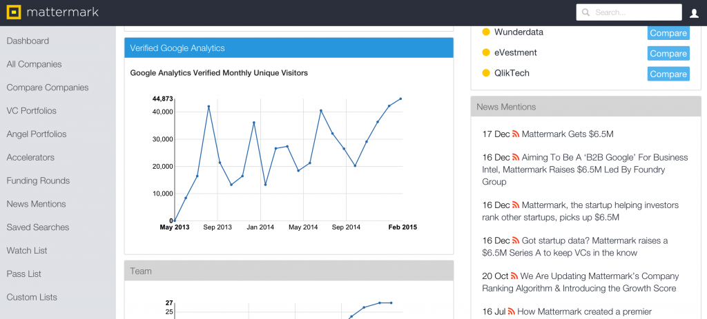The image size is (707, 319).
Task: Compare with eVestment
Action: (x=668, y=53)
